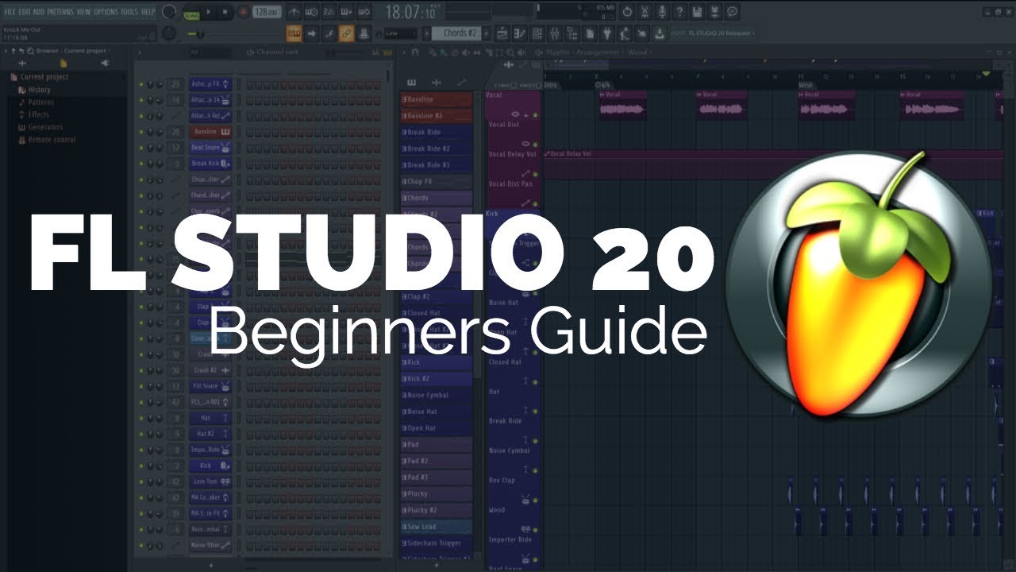Toggle the metronome icon
This screenshot has height=572, width=1016.
coord(294,12)
